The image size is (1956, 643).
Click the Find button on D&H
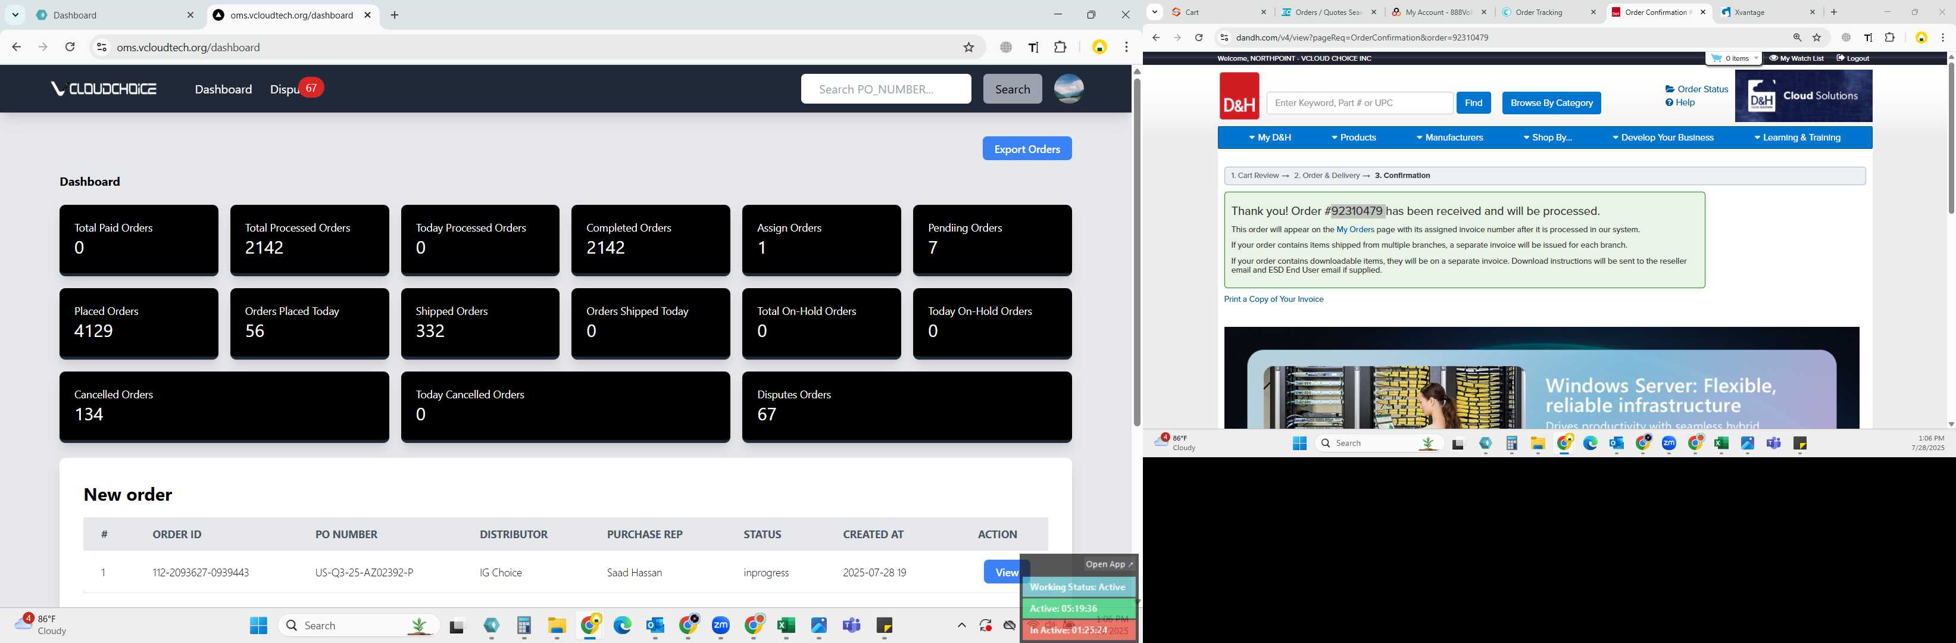pos(1473,102)
